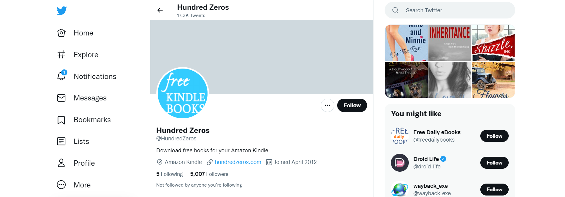Follow Free Daily eBooks
The width and height of the screenshot is (565, 197).
click(x=494, y=136)
